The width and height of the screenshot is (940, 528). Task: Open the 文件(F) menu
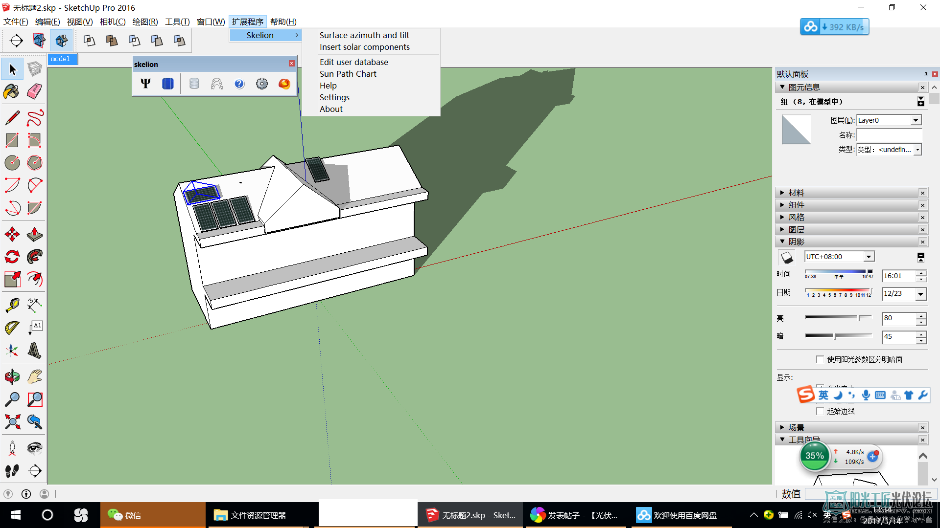(16, 22)
